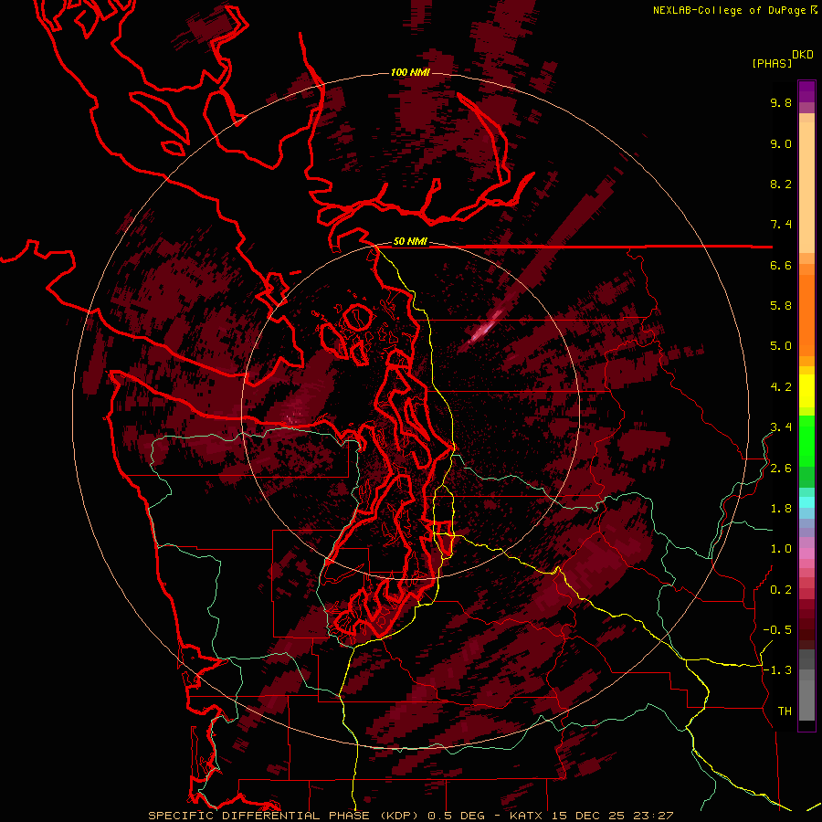Click the NEXLAB-College of DuPage credit text

730,10
